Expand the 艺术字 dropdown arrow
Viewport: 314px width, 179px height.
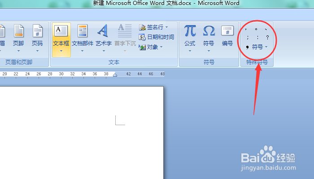pos(104,51)
